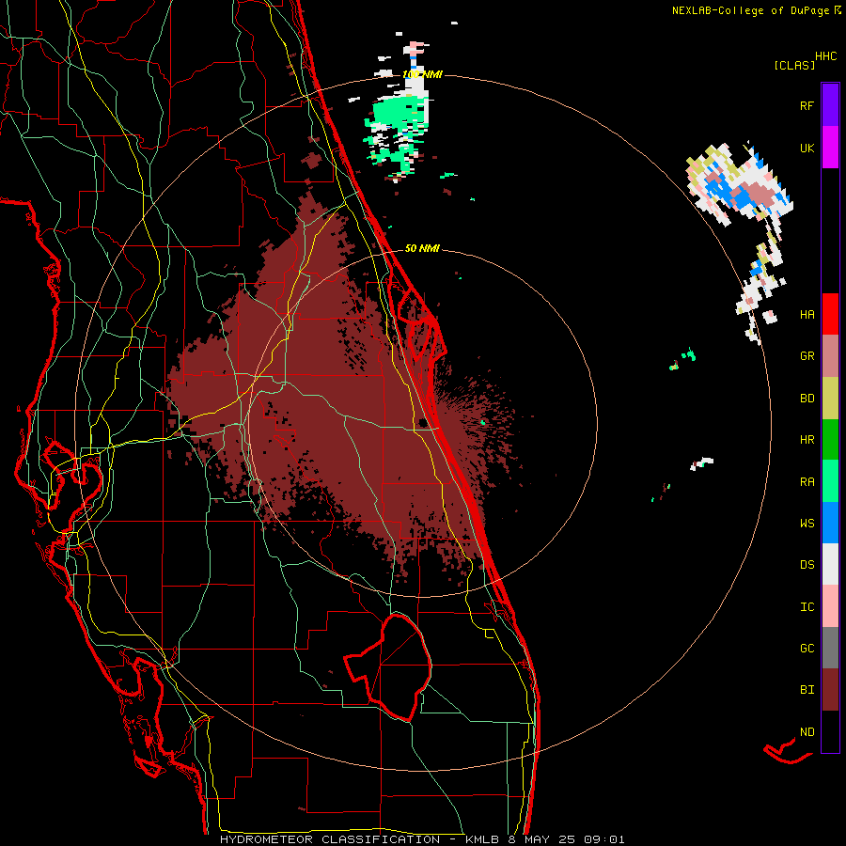
Task: Click the 'BI' legend label
Action: (807, 690)
